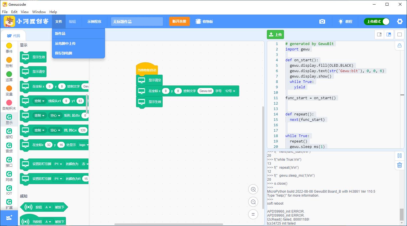Viewport: 407px width, 226px height.
Task: Pause the serial console output
Action: pos(400,156)
